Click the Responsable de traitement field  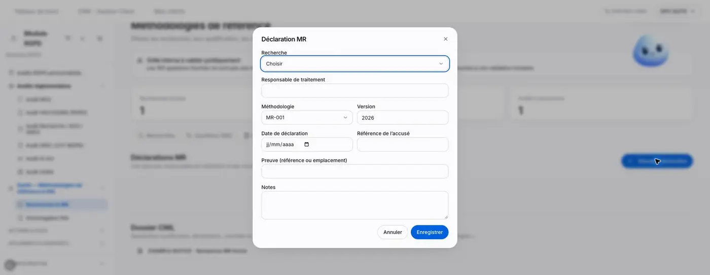point(355,90)
